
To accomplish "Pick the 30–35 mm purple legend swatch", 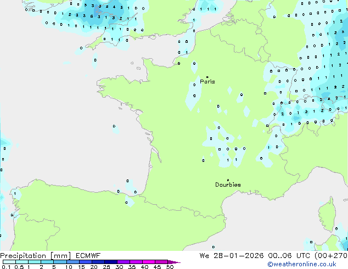I will [x=124, y=262].
